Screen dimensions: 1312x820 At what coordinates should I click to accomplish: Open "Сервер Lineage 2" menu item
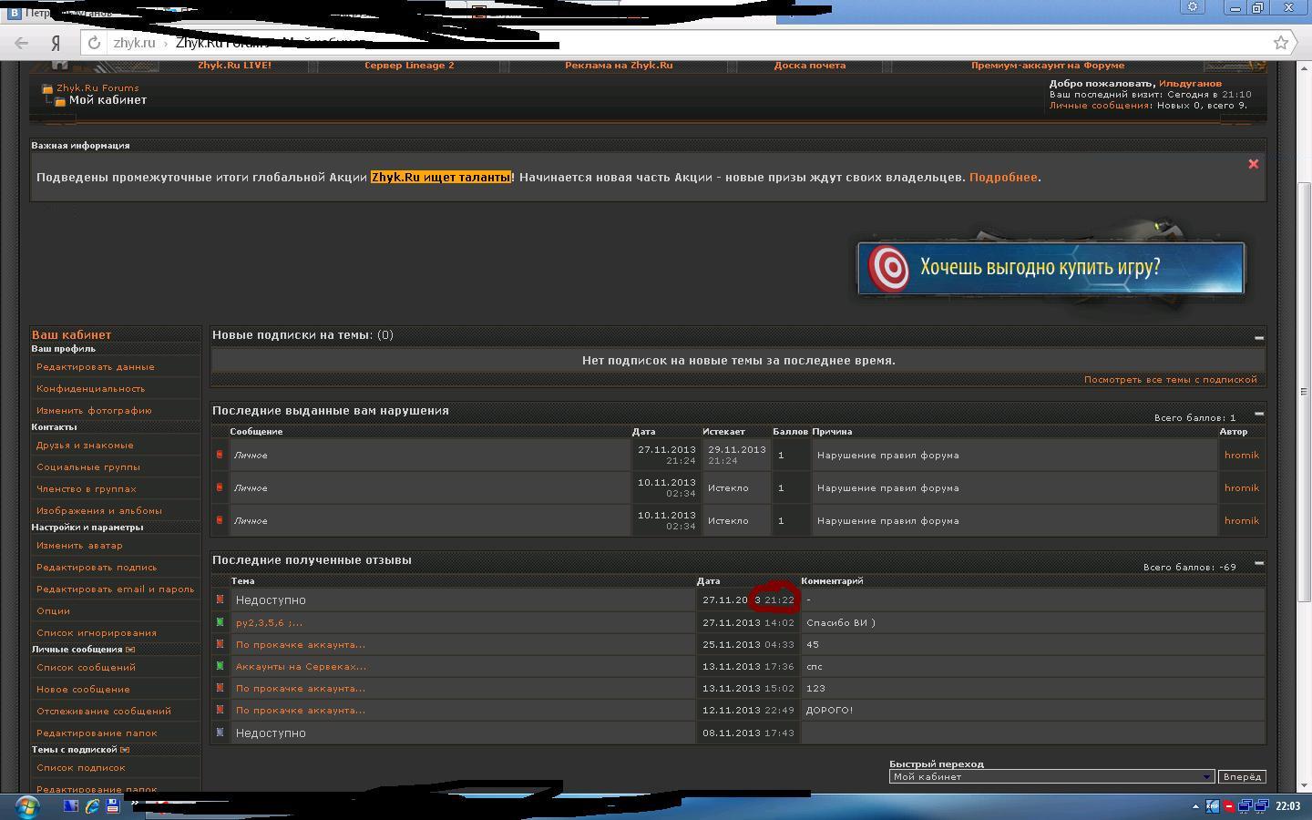point(409,66)
